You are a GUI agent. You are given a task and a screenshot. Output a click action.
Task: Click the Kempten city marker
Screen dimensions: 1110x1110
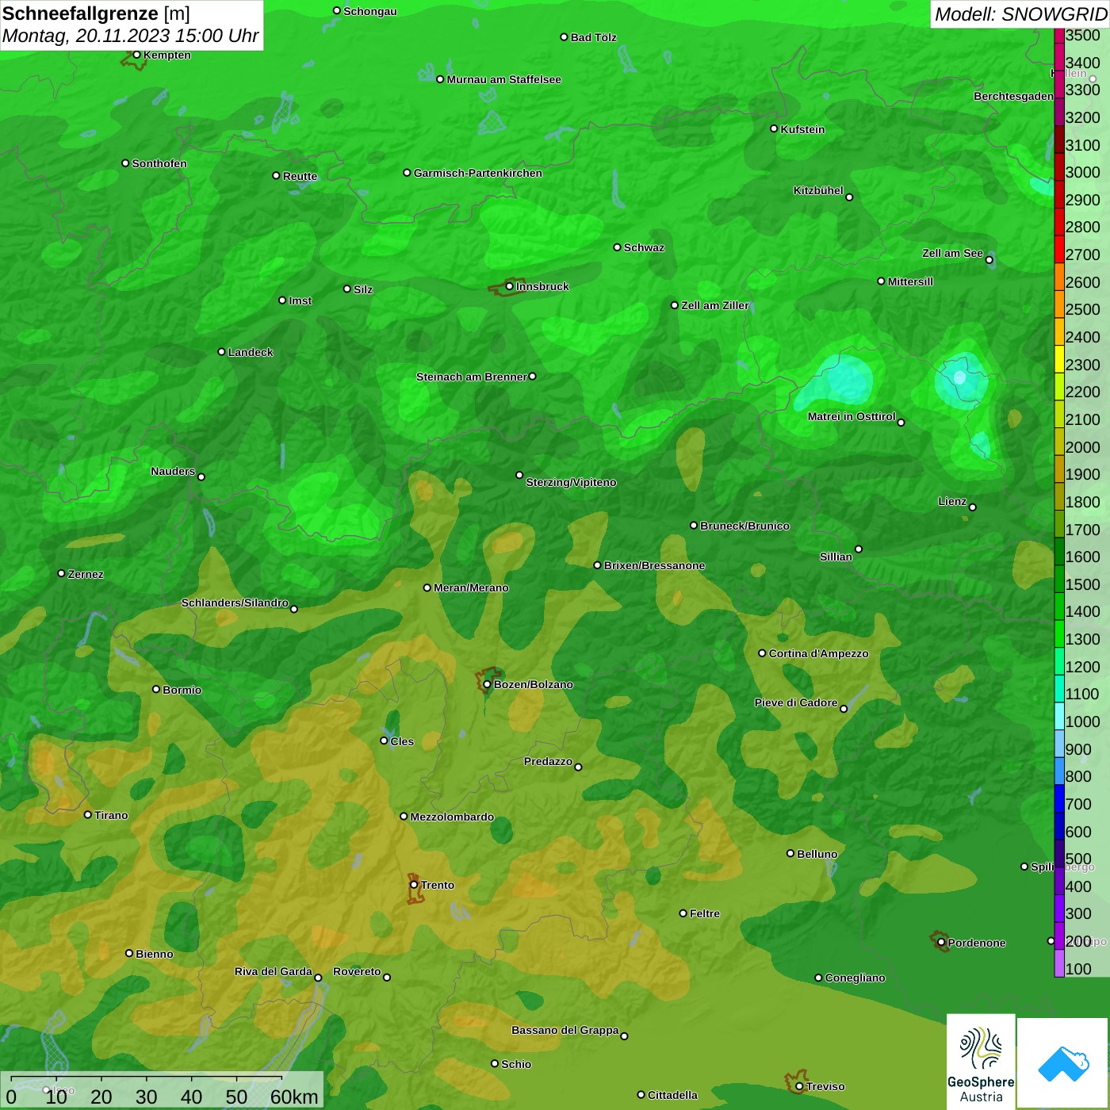(x=137, y=55)
